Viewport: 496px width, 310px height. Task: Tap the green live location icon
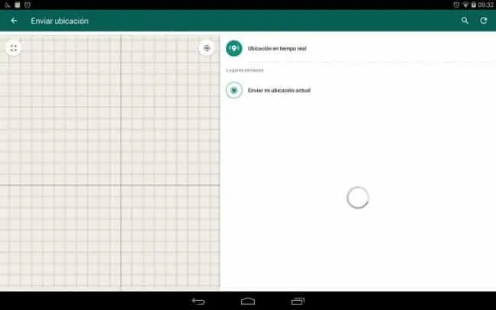pyautogui.click(x=234, y=48)
